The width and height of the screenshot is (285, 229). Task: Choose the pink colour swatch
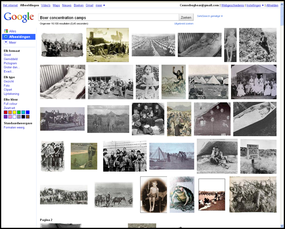pos(10,117)
